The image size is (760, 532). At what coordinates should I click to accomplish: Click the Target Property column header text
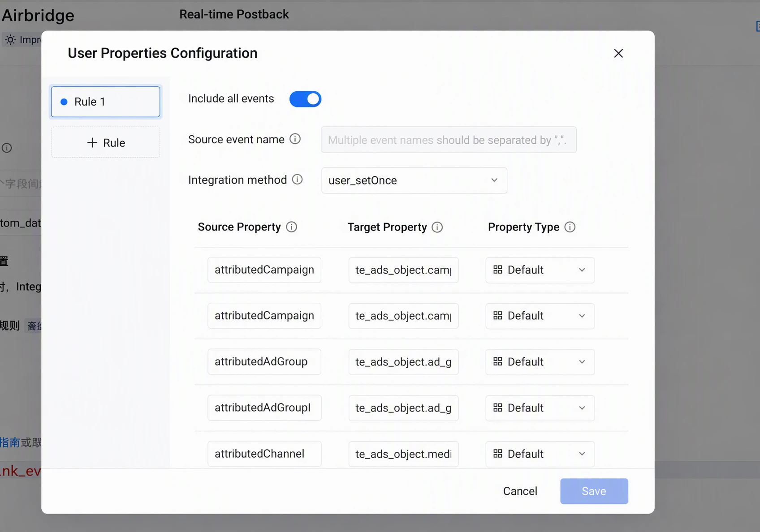pyautogui.click(x=387, y=227)
